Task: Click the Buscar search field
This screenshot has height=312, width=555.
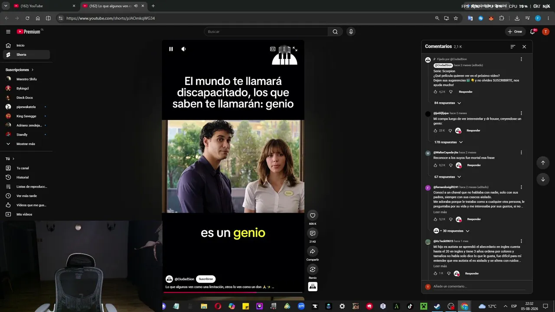Action: tap(266, 32)
